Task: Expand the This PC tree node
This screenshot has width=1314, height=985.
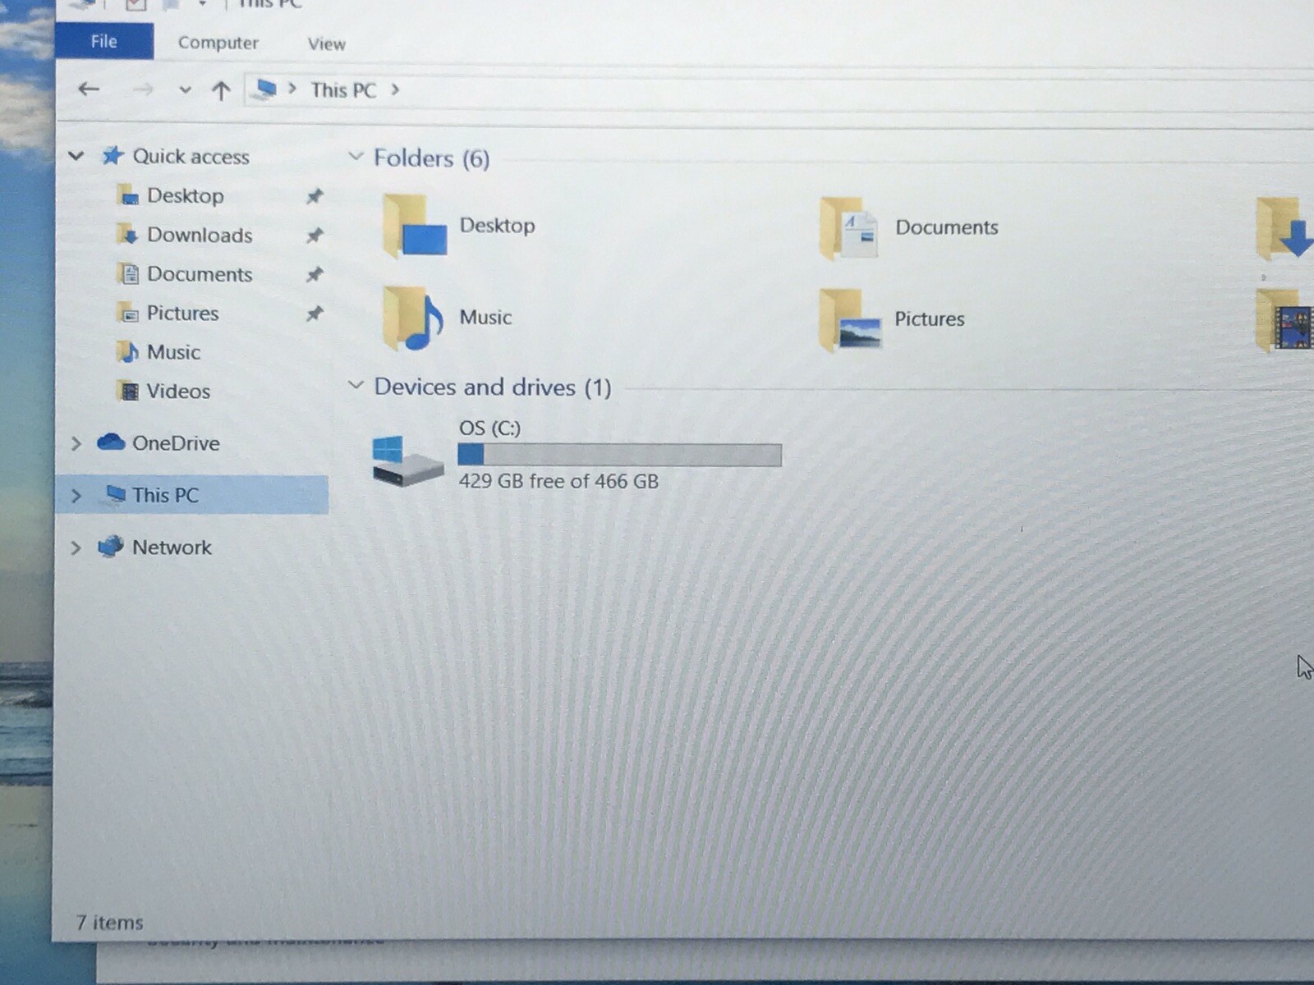Action: pos(76,496)
